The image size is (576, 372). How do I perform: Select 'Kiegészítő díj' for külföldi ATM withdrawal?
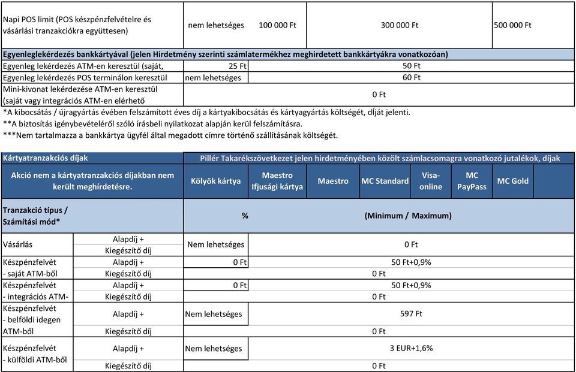(x=128, y=366)
